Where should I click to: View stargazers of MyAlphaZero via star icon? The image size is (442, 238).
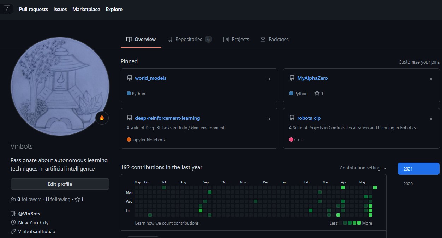317,94
